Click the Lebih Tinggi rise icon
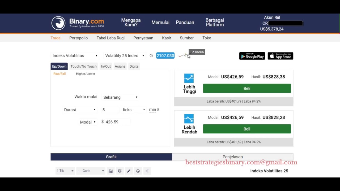This screenshot has height=191, width=340. coord(189,79)
